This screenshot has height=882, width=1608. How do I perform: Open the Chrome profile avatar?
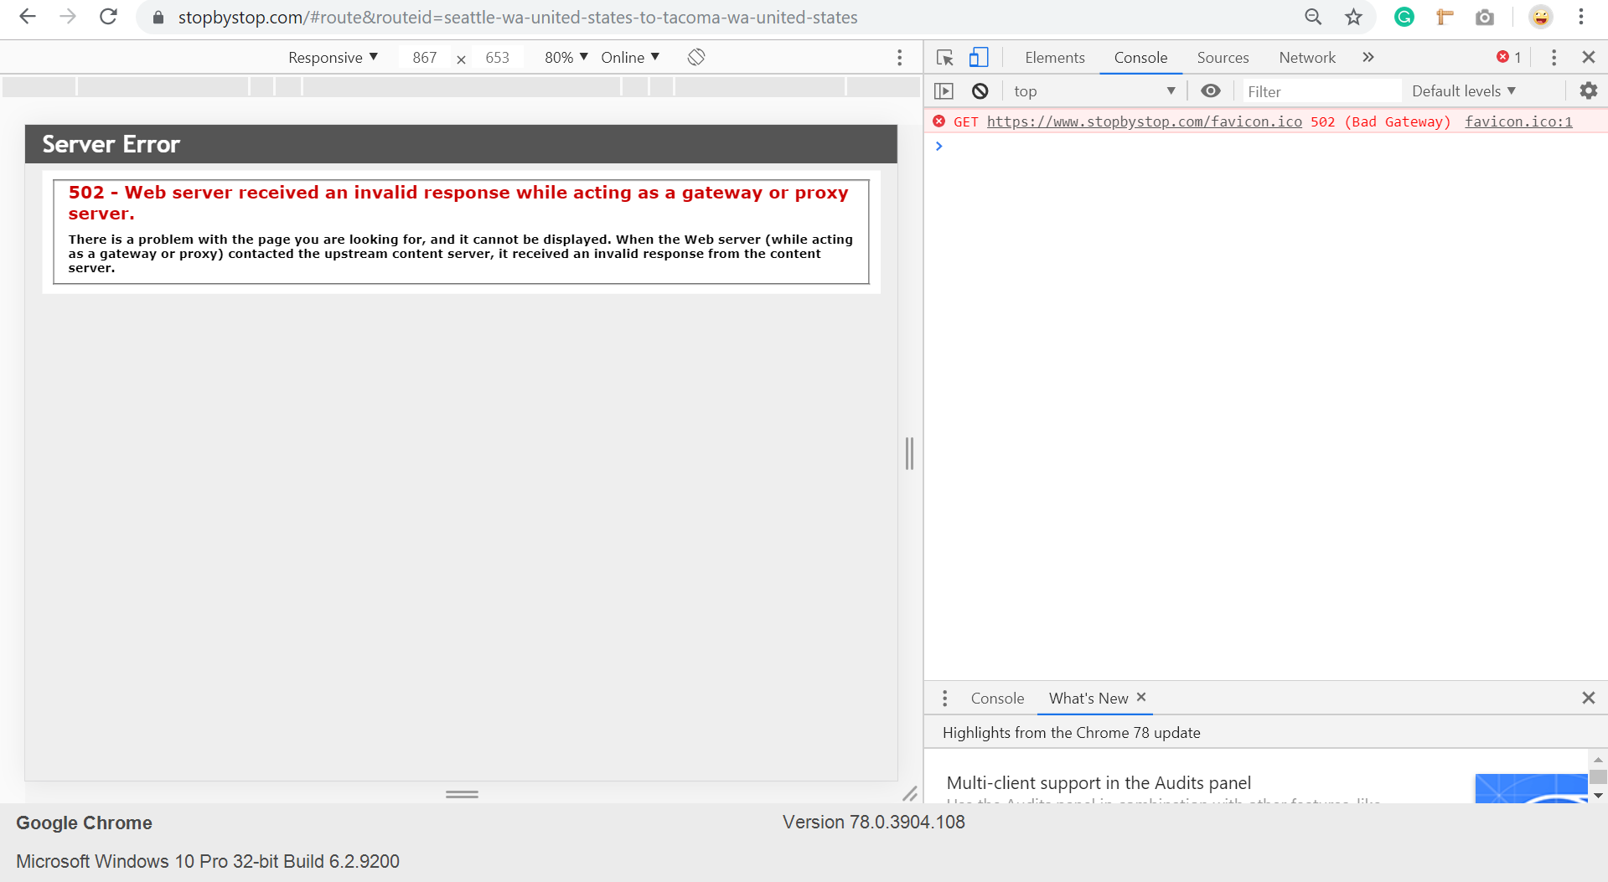tap(1540, 17)
